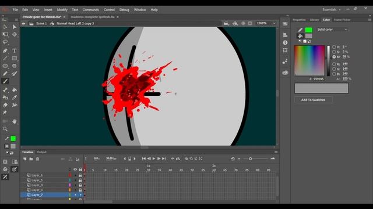Screen dimensions: 373x209
Task: Select the Rectangle tool
Action: (14, 58)
